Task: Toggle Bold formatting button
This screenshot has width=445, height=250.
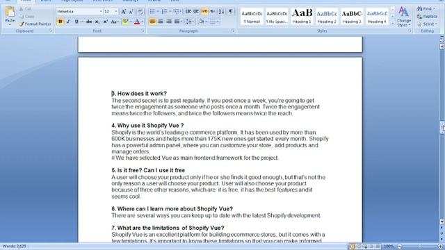Action: point(60,22)
